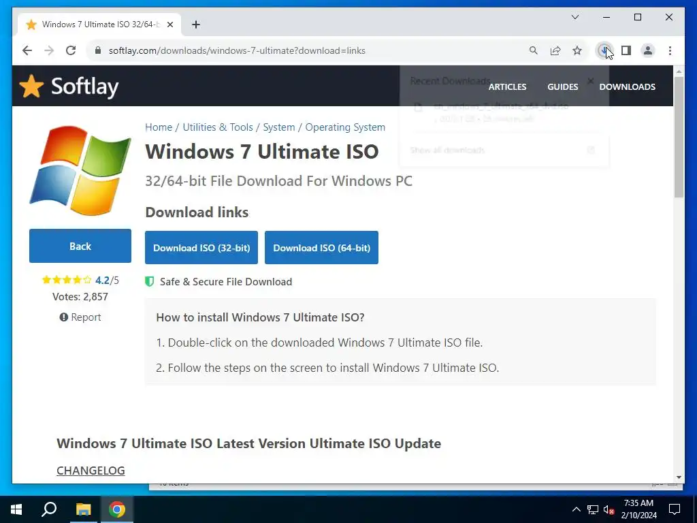Open the notification center icon
The height and width of the screenshot is (523, 697).
[675, 509]
